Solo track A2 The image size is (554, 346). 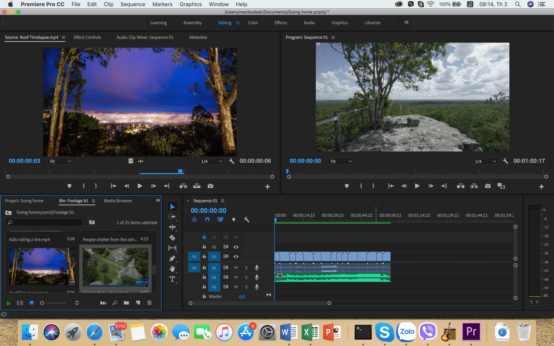[x=246, y=277]
